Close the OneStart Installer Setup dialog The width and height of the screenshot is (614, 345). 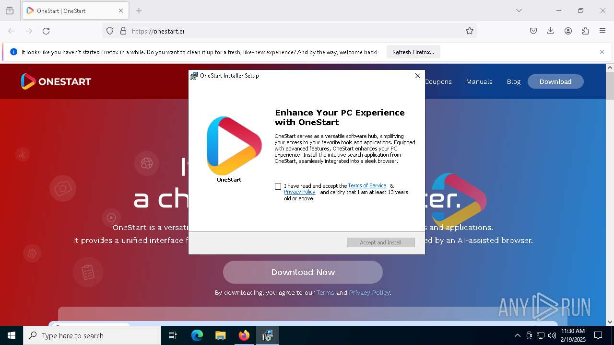[x=418, y=76]
